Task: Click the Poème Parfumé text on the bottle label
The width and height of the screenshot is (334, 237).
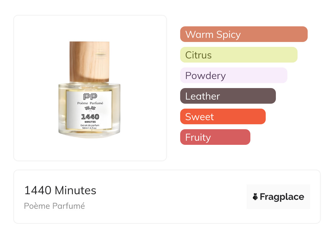Action: [x=90, y=103]
